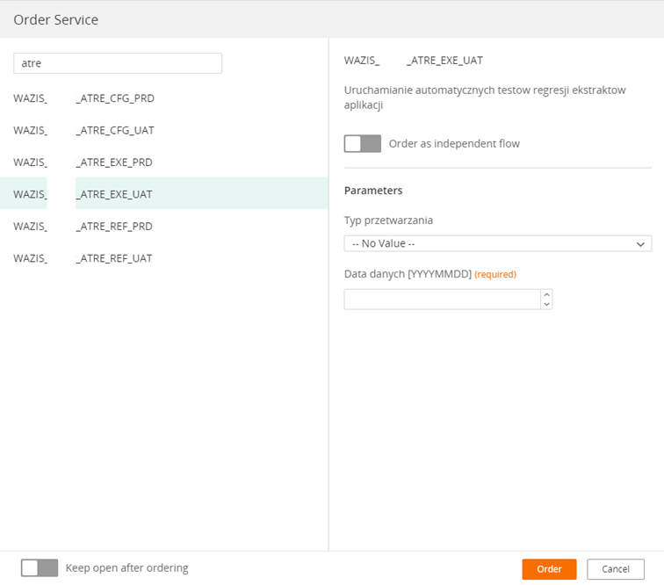Image resolution: width=664 pixels, height=585 pixels.
Task: Select the ATRE_REF_UAT service
Action: [x=164, y=258]
